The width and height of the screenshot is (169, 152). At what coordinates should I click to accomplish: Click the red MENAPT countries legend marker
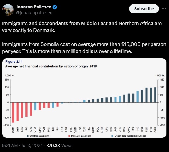click(69, 136)
